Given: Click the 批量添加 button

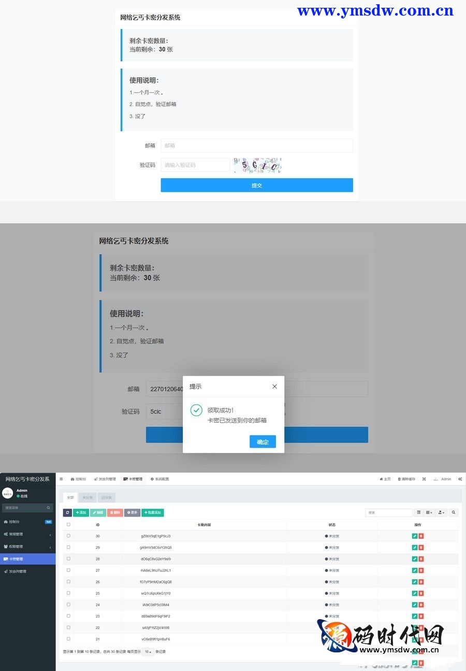Looking at the screenshot, I should [x=152, y=512].
